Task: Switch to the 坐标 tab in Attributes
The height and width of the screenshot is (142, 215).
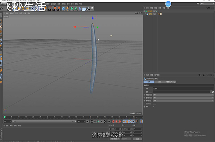Action: 159,82
